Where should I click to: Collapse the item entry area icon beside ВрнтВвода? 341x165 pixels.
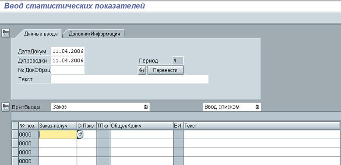point(5,107)
